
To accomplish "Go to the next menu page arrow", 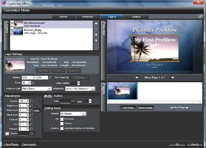I will click(x=173, y=78).
